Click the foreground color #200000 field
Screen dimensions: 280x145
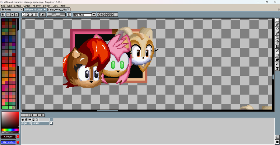click(x=8, y=137)
